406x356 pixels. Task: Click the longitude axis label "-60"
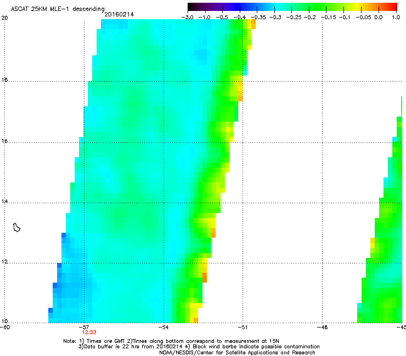pyautogui.click(x=5, y=328)
